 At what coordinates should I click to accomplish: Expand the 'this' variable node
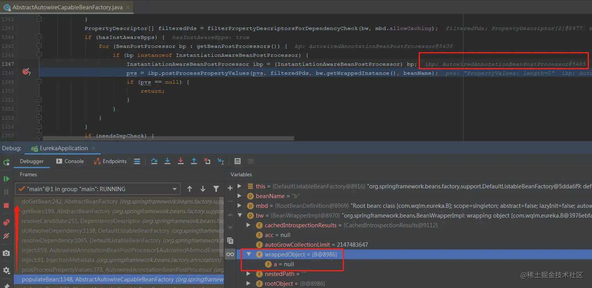click(x=240, y=186)
